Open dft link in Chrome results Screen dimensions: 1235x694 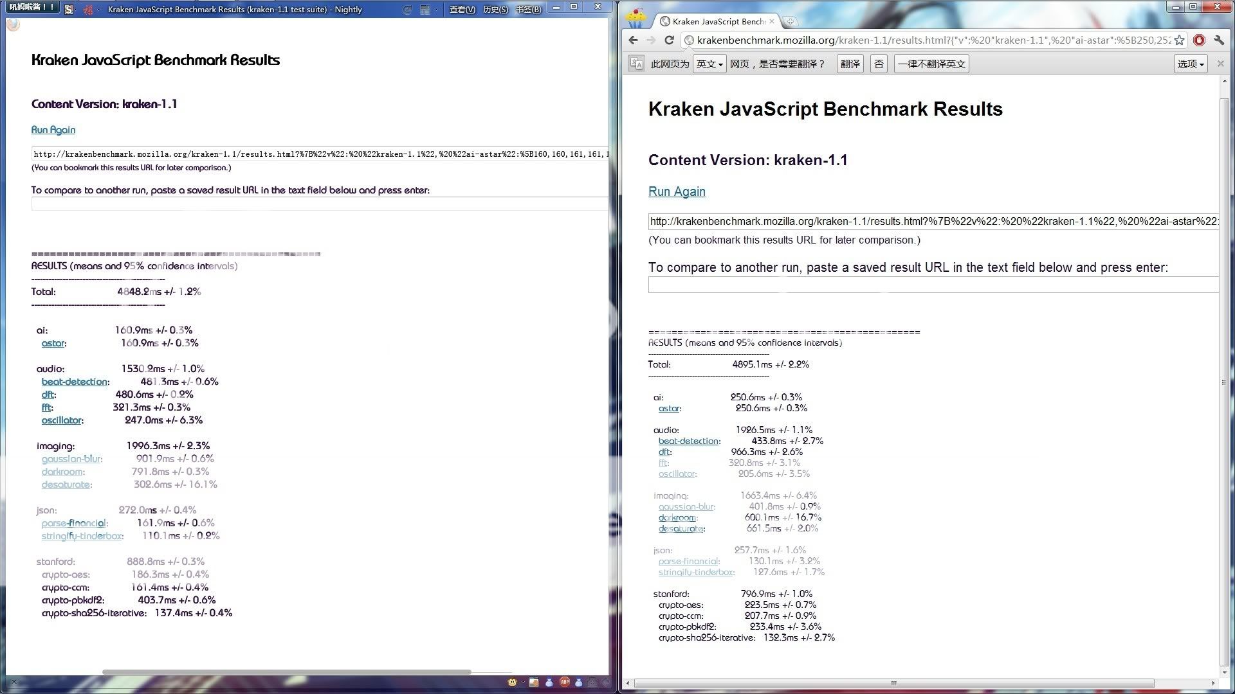664,452
